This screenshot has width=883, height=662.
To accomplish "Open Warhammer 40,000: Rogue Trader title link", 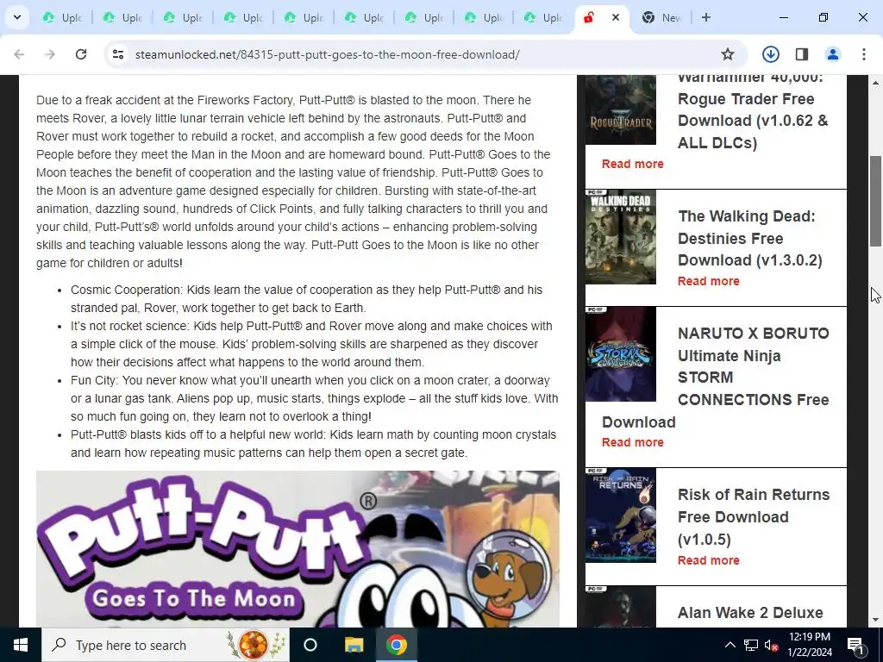I will pyautogui.click(x=753, y=109).
